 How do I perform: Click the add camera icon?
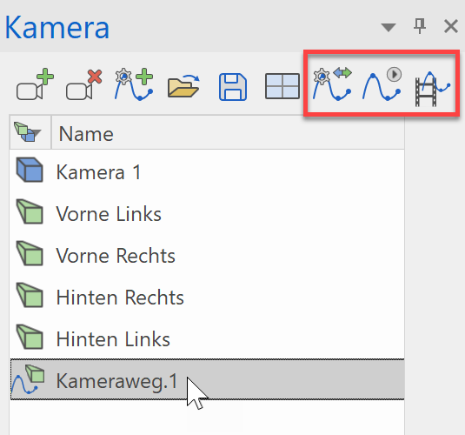tap(35, 85)
